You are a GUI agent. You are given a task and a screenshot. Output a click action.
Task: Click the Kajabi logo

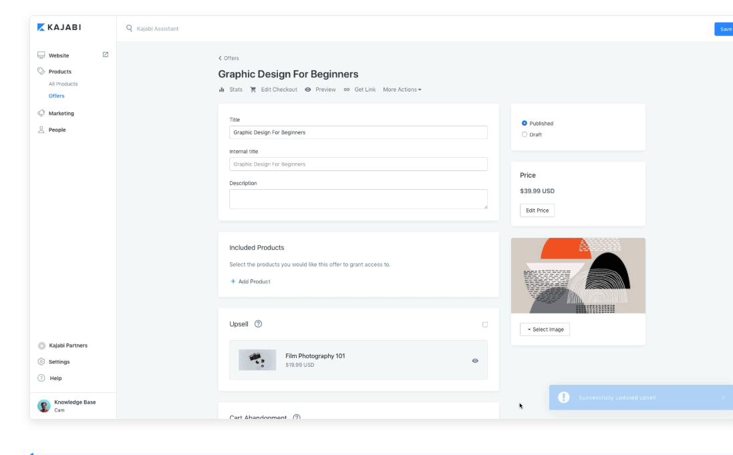(x=59, y=27)
